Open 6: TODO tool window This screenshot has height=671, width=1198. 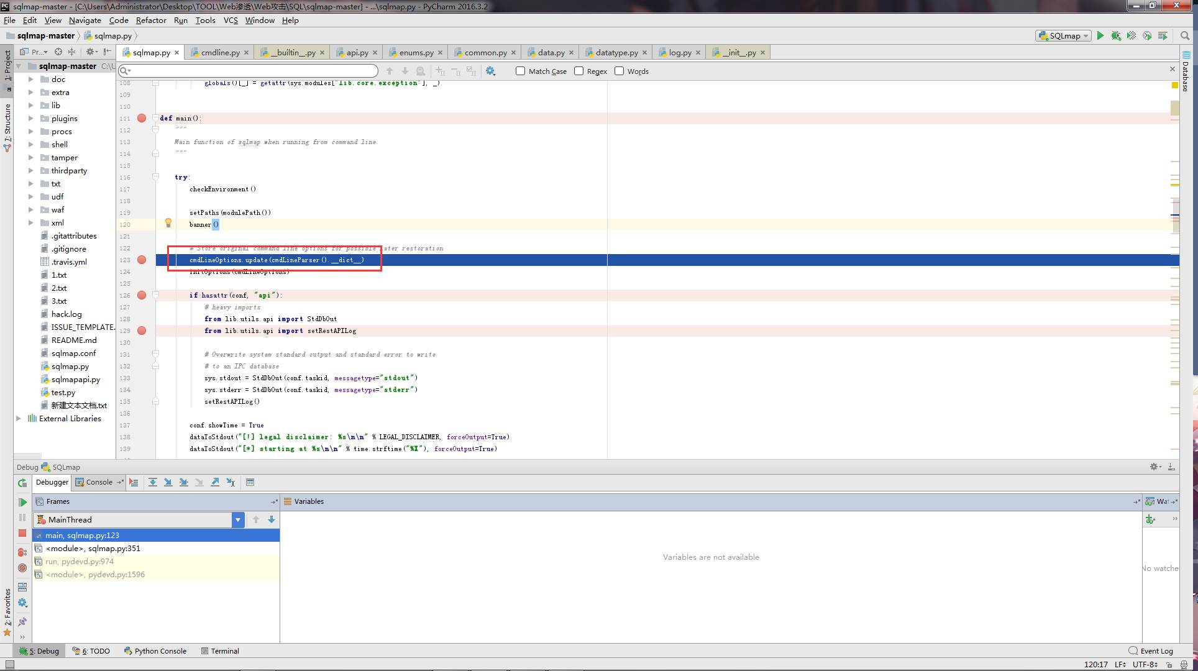(91, 651)
